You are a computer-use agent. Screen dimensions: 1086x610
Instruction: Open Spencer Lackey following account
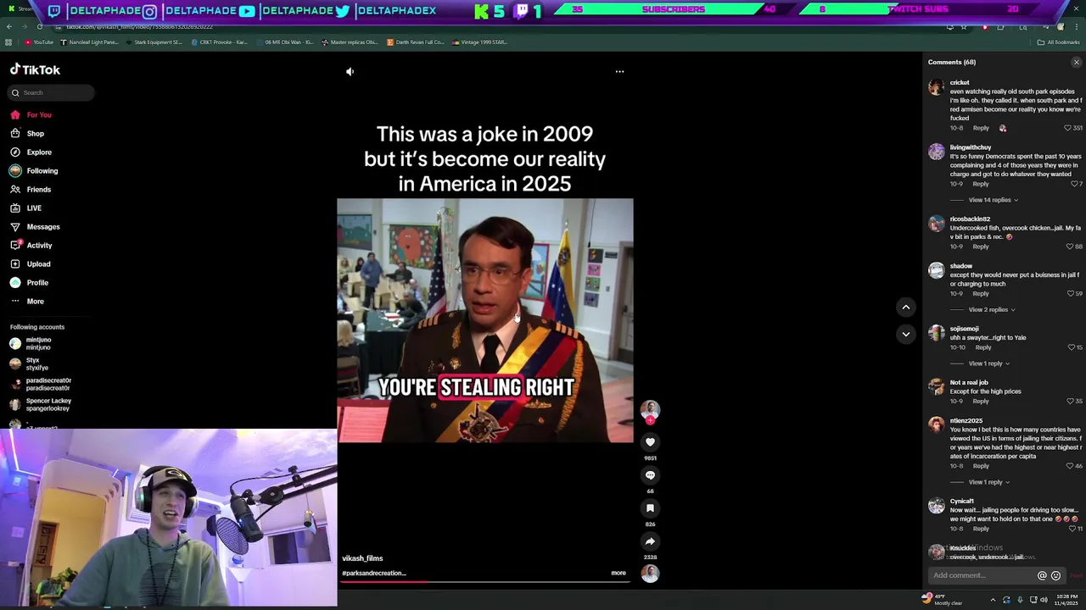[x=41, y=405]
